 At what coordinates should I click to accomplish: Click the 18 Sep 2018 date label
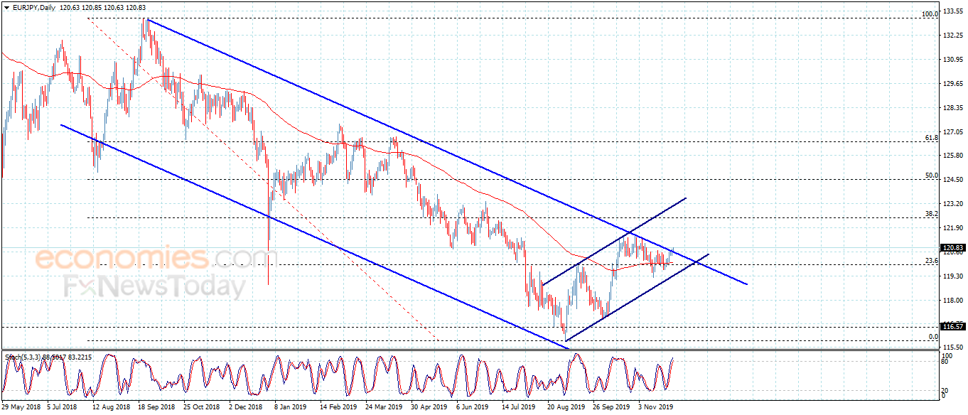[157, 408]
